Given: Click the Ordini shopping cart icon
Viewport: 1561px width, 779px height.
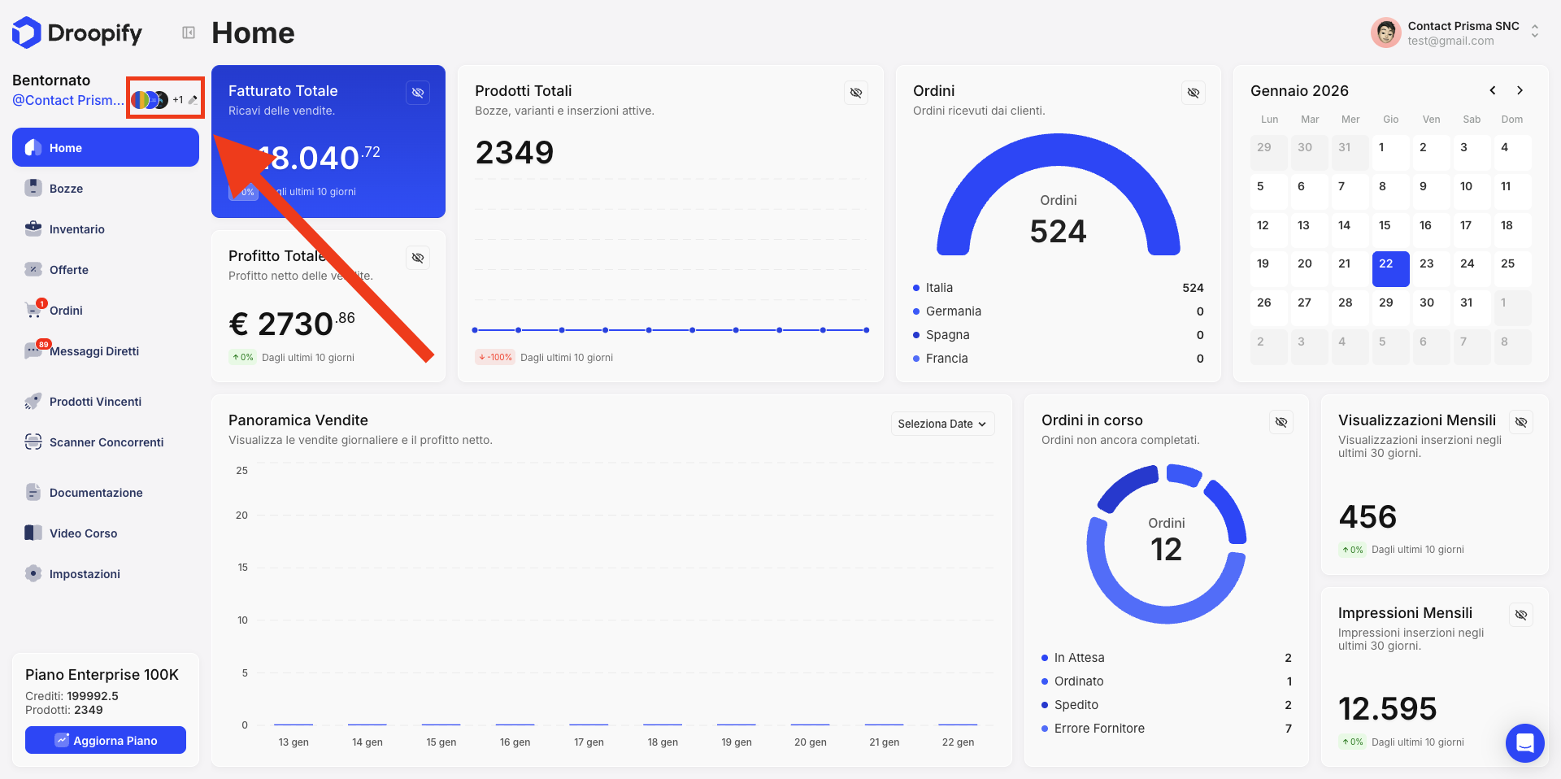Looking at the screenshot, I should tap(33, 310).
